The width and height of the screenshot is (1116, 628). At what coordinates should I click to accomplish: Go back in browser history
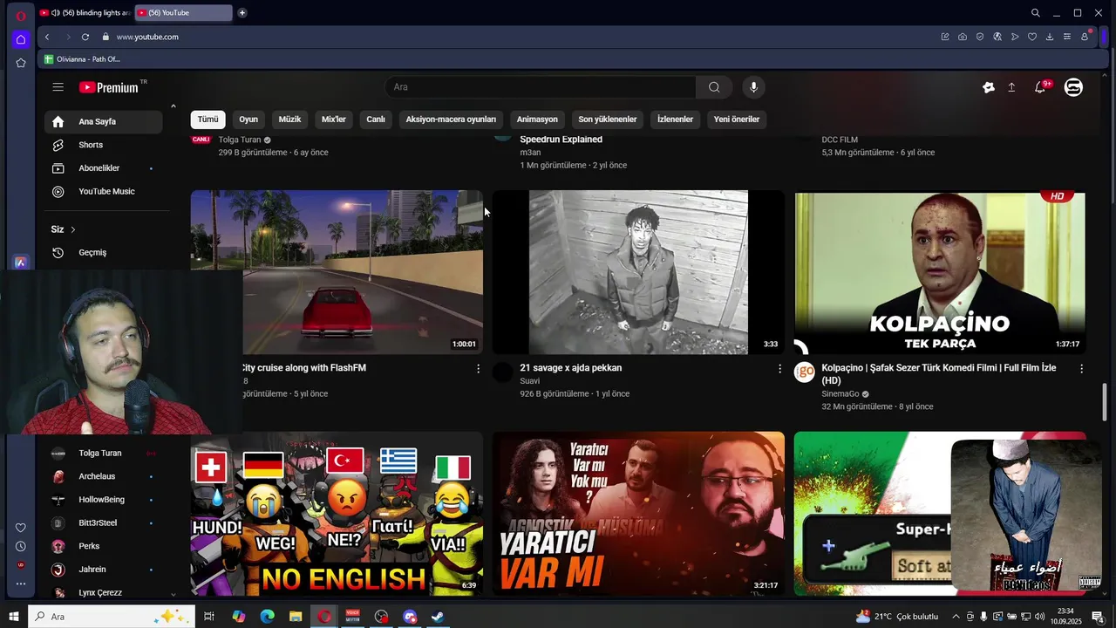[x=47, y=37]
